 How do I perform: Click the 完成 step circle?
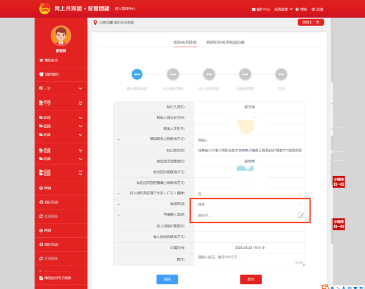coord(281,75)
